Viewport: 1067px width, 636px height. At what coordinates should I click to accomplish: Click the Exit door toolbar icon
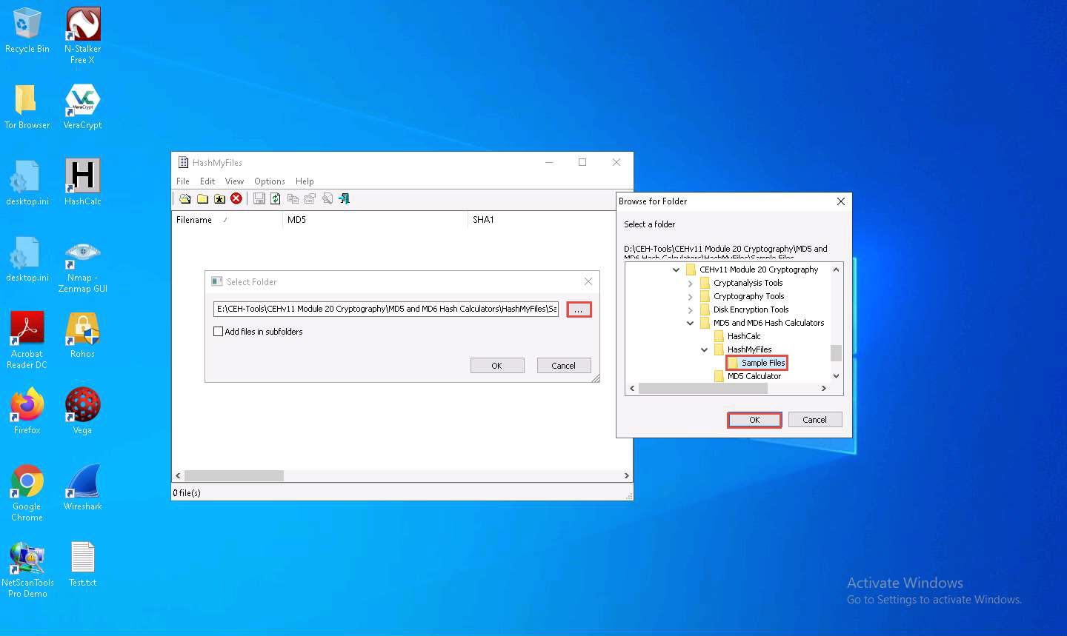(345, 198)
